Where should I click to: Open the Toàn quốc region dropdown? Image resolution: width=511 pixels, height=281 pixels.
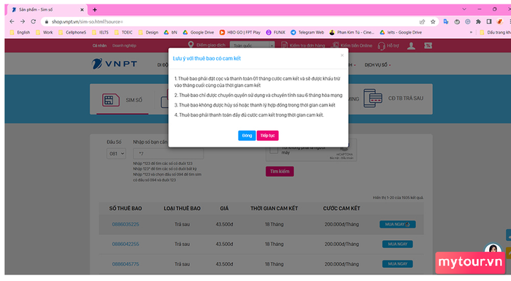point(252,45)
